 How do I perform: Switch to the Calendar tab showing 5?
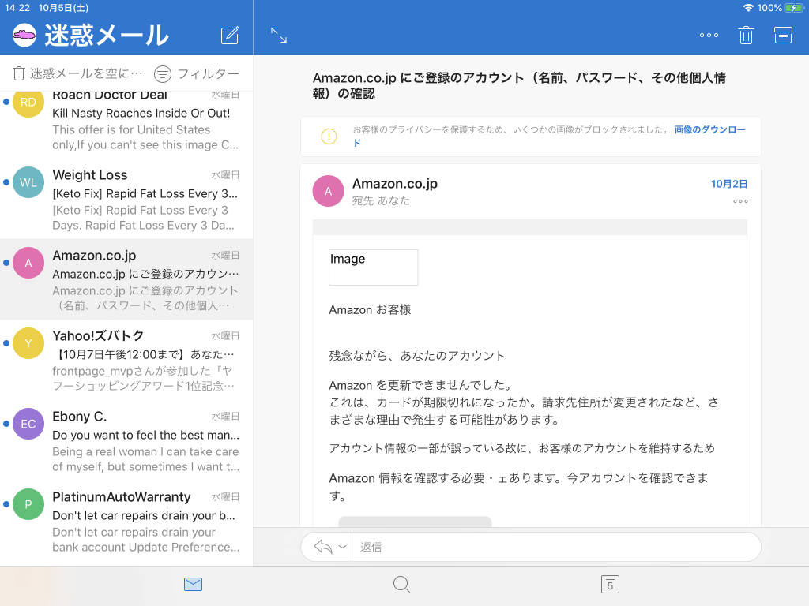[611, 585]
